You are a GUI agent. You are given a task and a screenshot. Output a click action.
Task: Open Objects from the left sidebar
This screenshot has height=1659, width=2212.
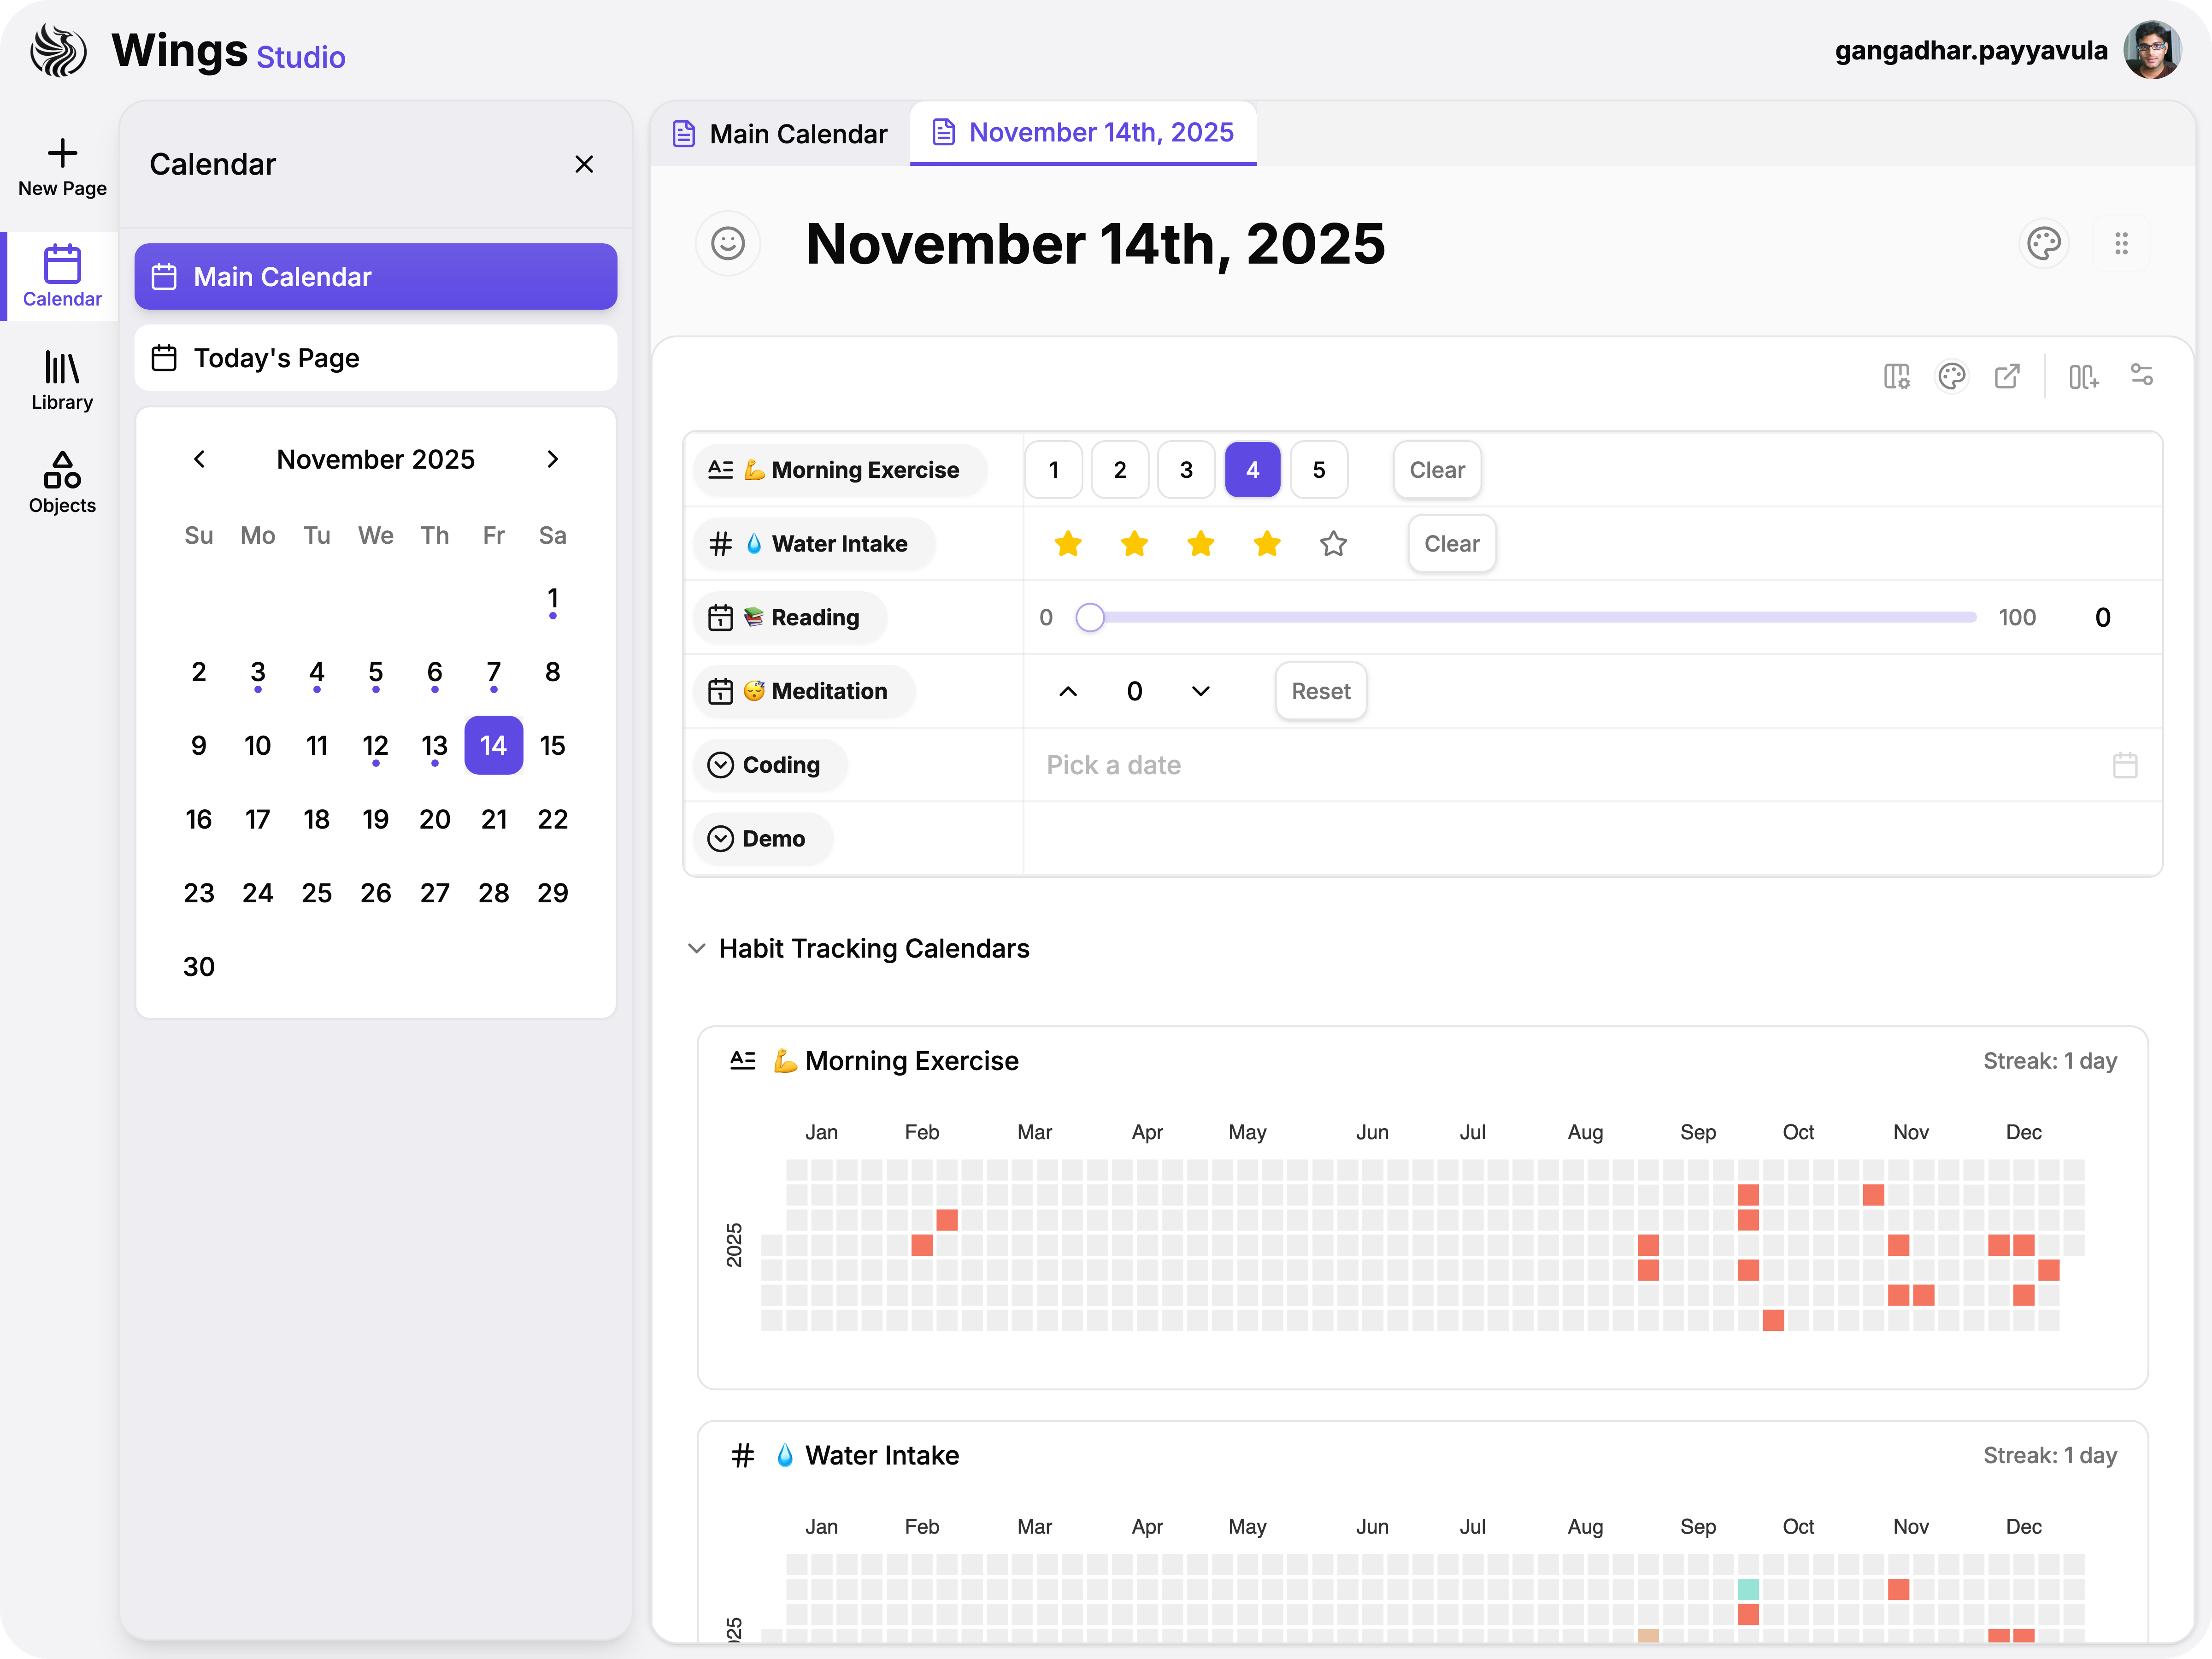[x=61, y=483]
